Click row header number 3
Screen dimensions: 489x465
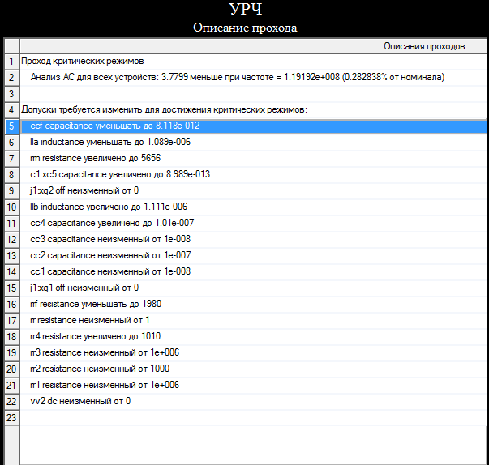[12, 93]
